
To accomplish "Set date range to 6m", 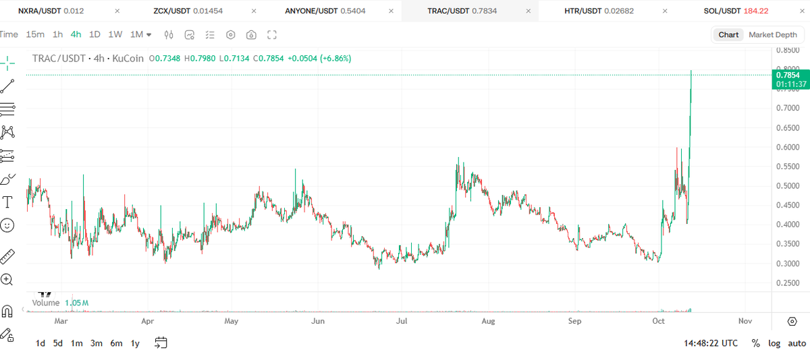I will (116, 343).
